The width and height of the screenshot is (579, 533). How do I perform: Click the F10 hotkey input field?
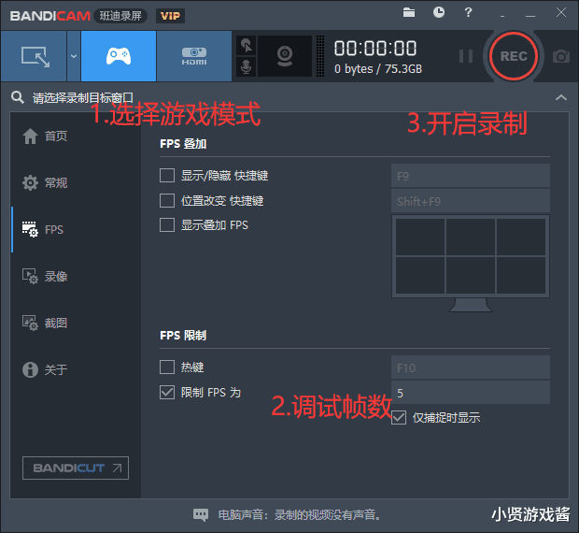click(x=471, y=367)
